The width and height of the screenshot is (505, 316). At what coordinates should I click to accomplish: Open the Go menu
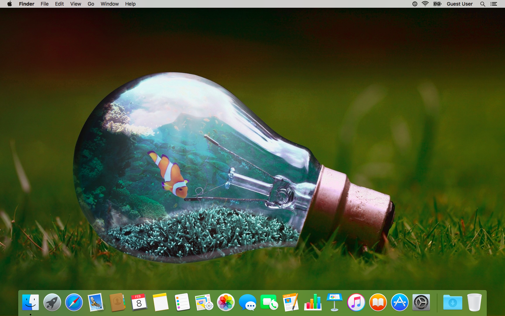(91, 4)
